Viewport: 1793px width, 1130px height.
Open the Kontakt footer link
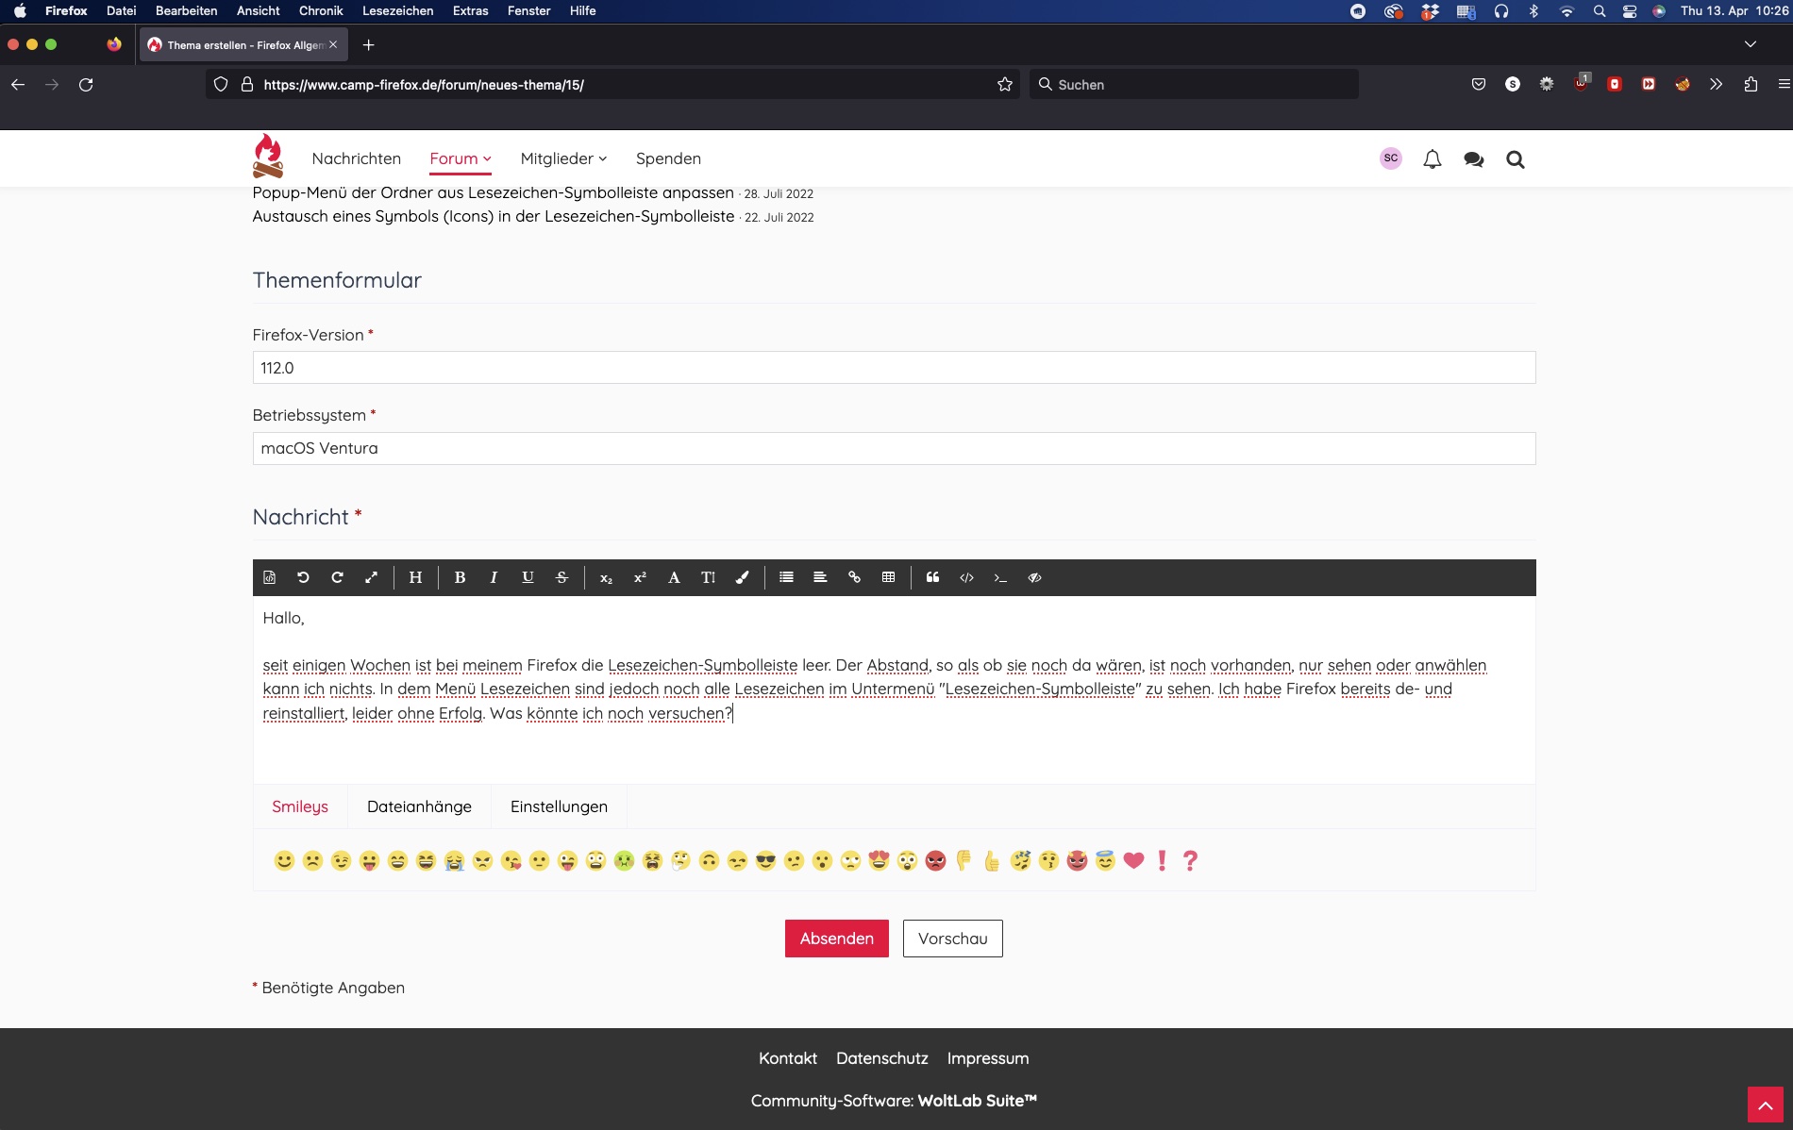coord(788,1058)
